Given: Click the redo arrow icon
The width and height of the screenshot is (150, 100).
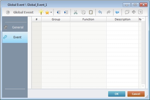Looking at the screenshot, I should pyautogui.click(x=109, y=12).
